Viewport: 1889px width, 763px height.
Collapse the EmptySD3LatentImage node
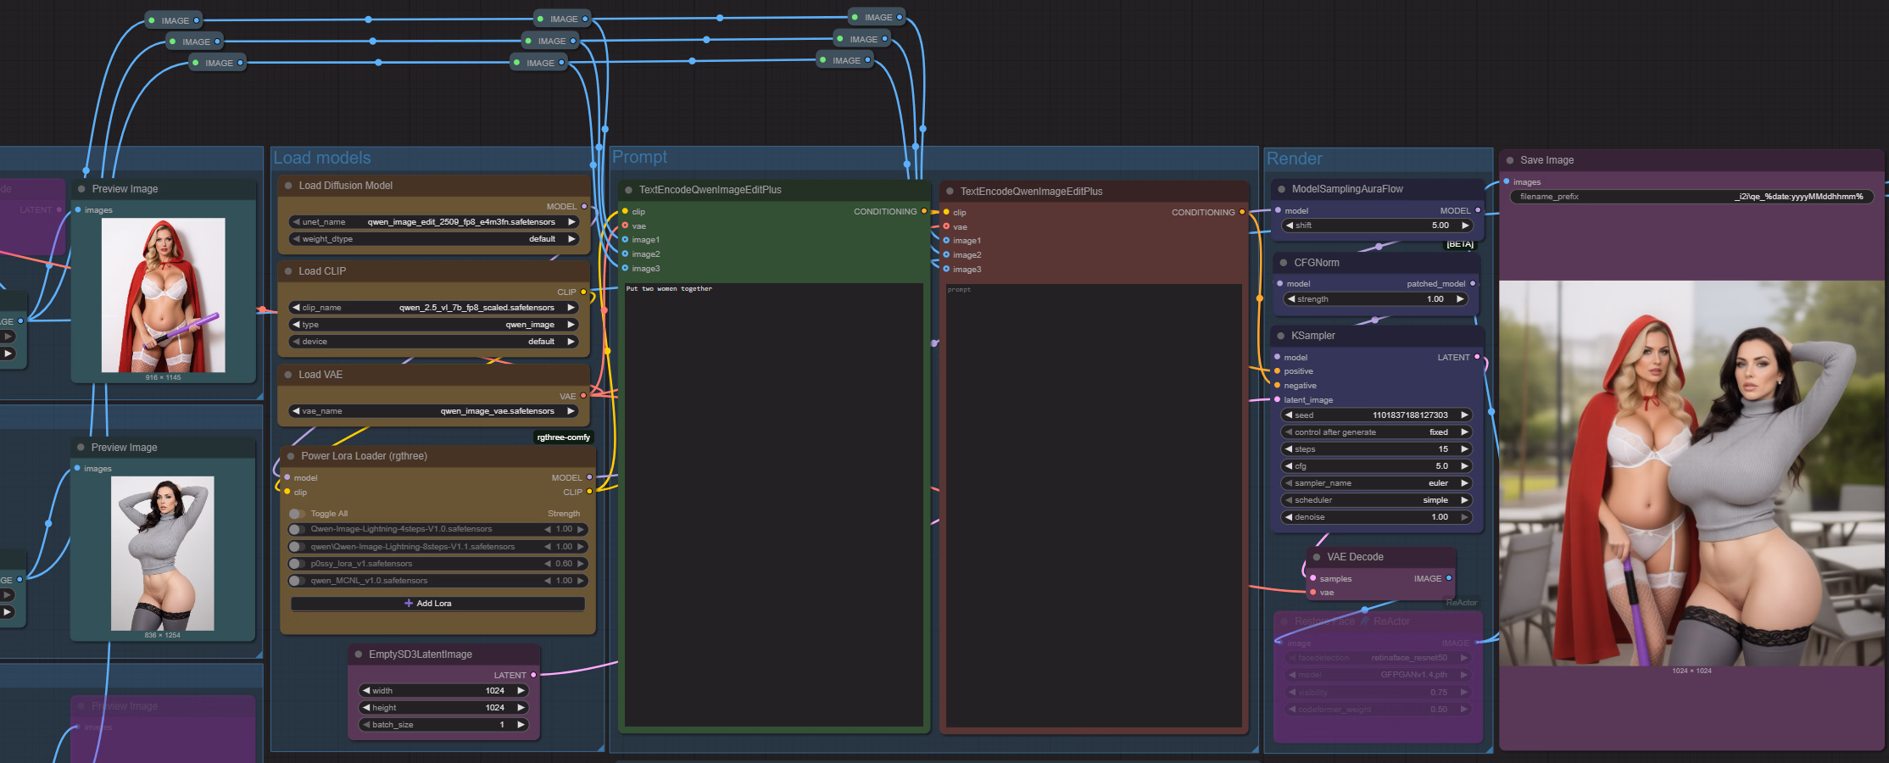tap(359, 654)
